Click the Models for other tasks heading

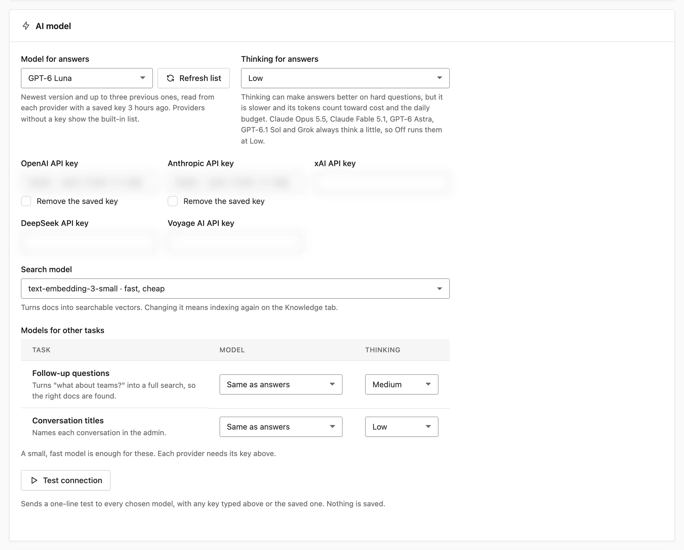tap(62, 330)
